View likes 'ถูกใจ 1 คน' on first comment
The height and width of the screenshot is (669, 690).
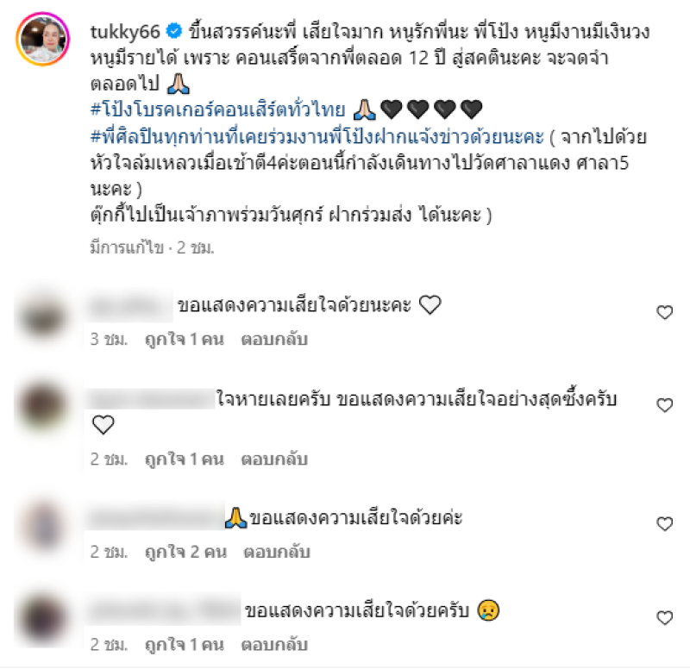pyautogui.click(x=185, y=339)
